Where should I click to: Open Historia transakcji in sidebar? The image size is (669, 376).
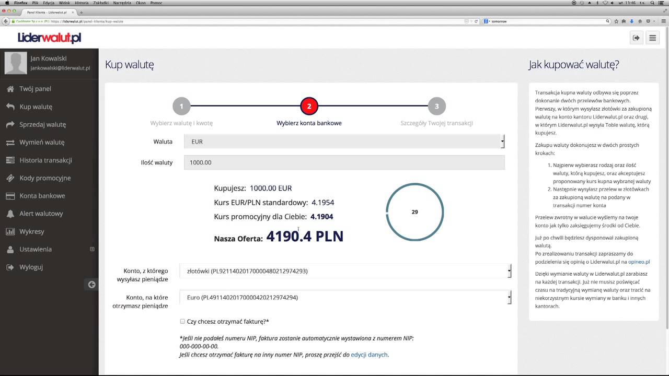point(46,160)
